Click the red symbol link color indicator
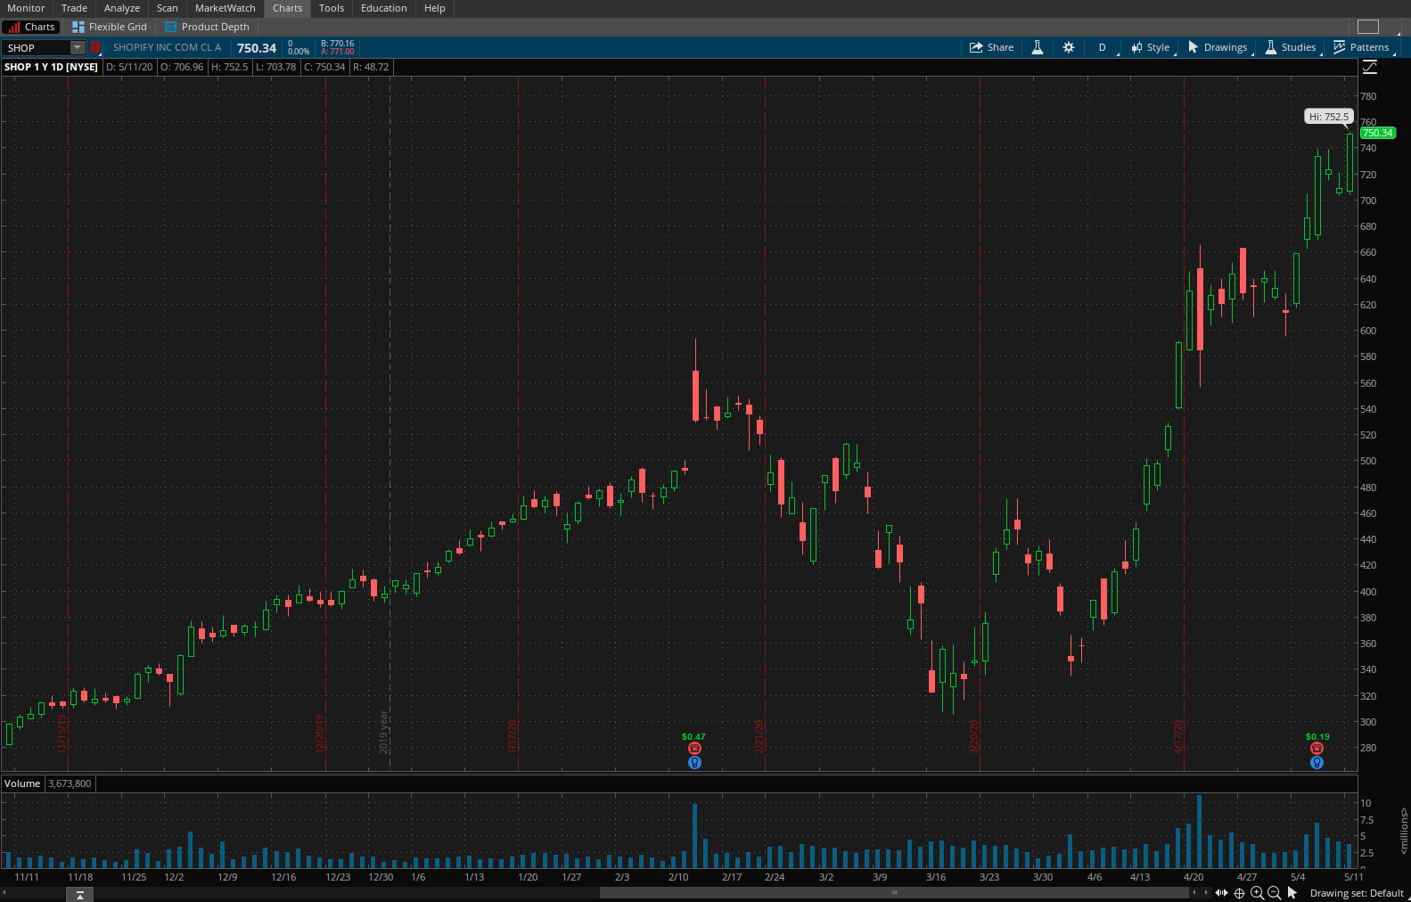 pos(95,47)
